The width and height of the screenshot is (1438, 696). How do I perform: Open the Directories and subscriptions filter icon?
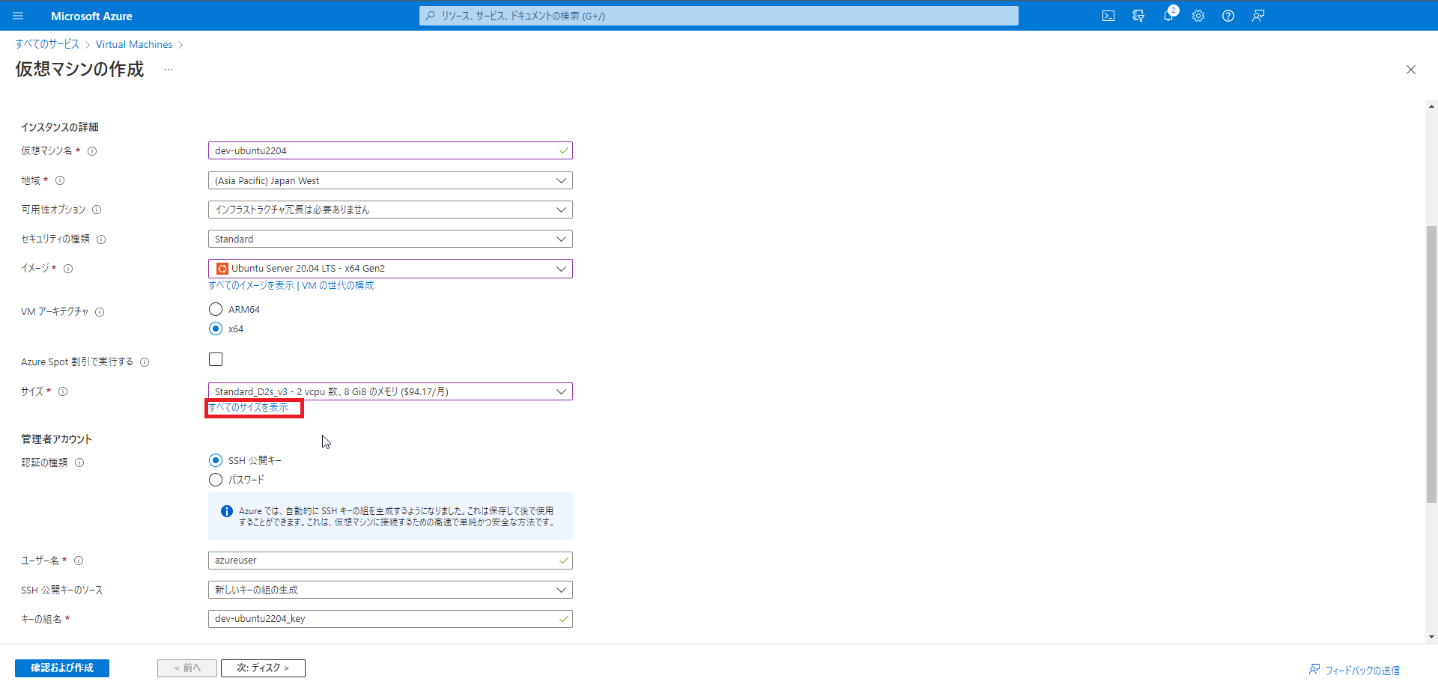1138,16
